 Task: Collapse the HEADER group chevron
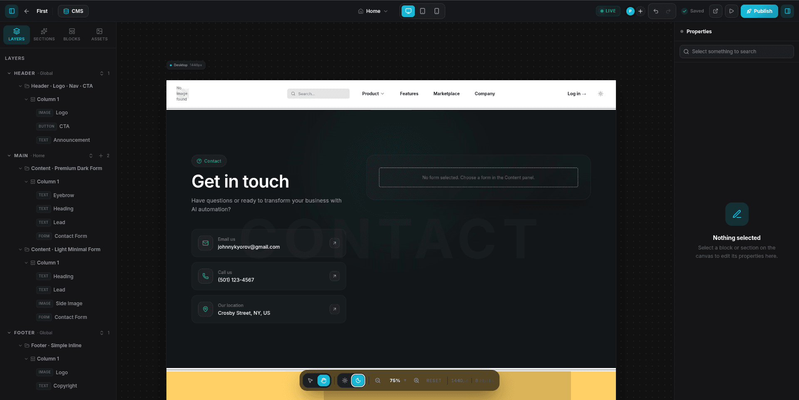coord(9,73)
